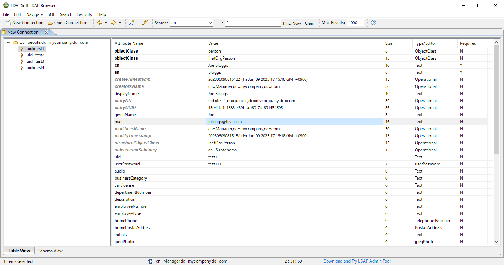Click the New Connection toolbar icon
Screen dimensions: 504x265
point(8,22)
